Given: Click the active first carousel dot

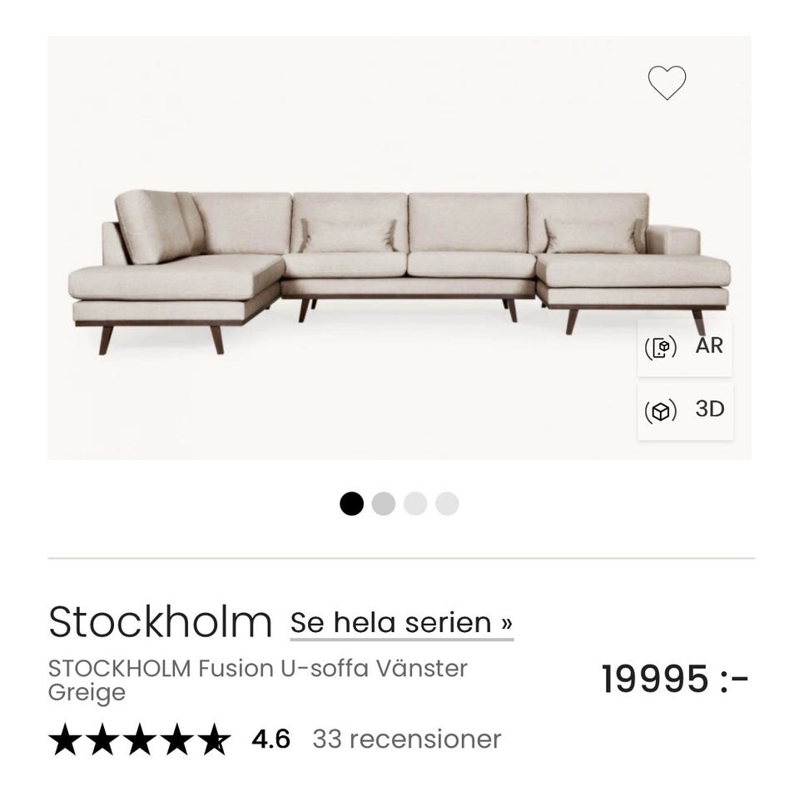Looking at the screenshot, I should 353,502.
